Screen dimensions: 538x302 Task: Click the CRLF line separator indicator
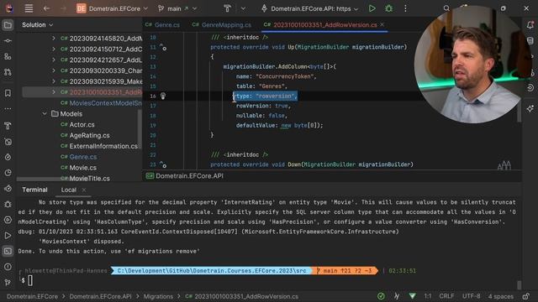446,296
